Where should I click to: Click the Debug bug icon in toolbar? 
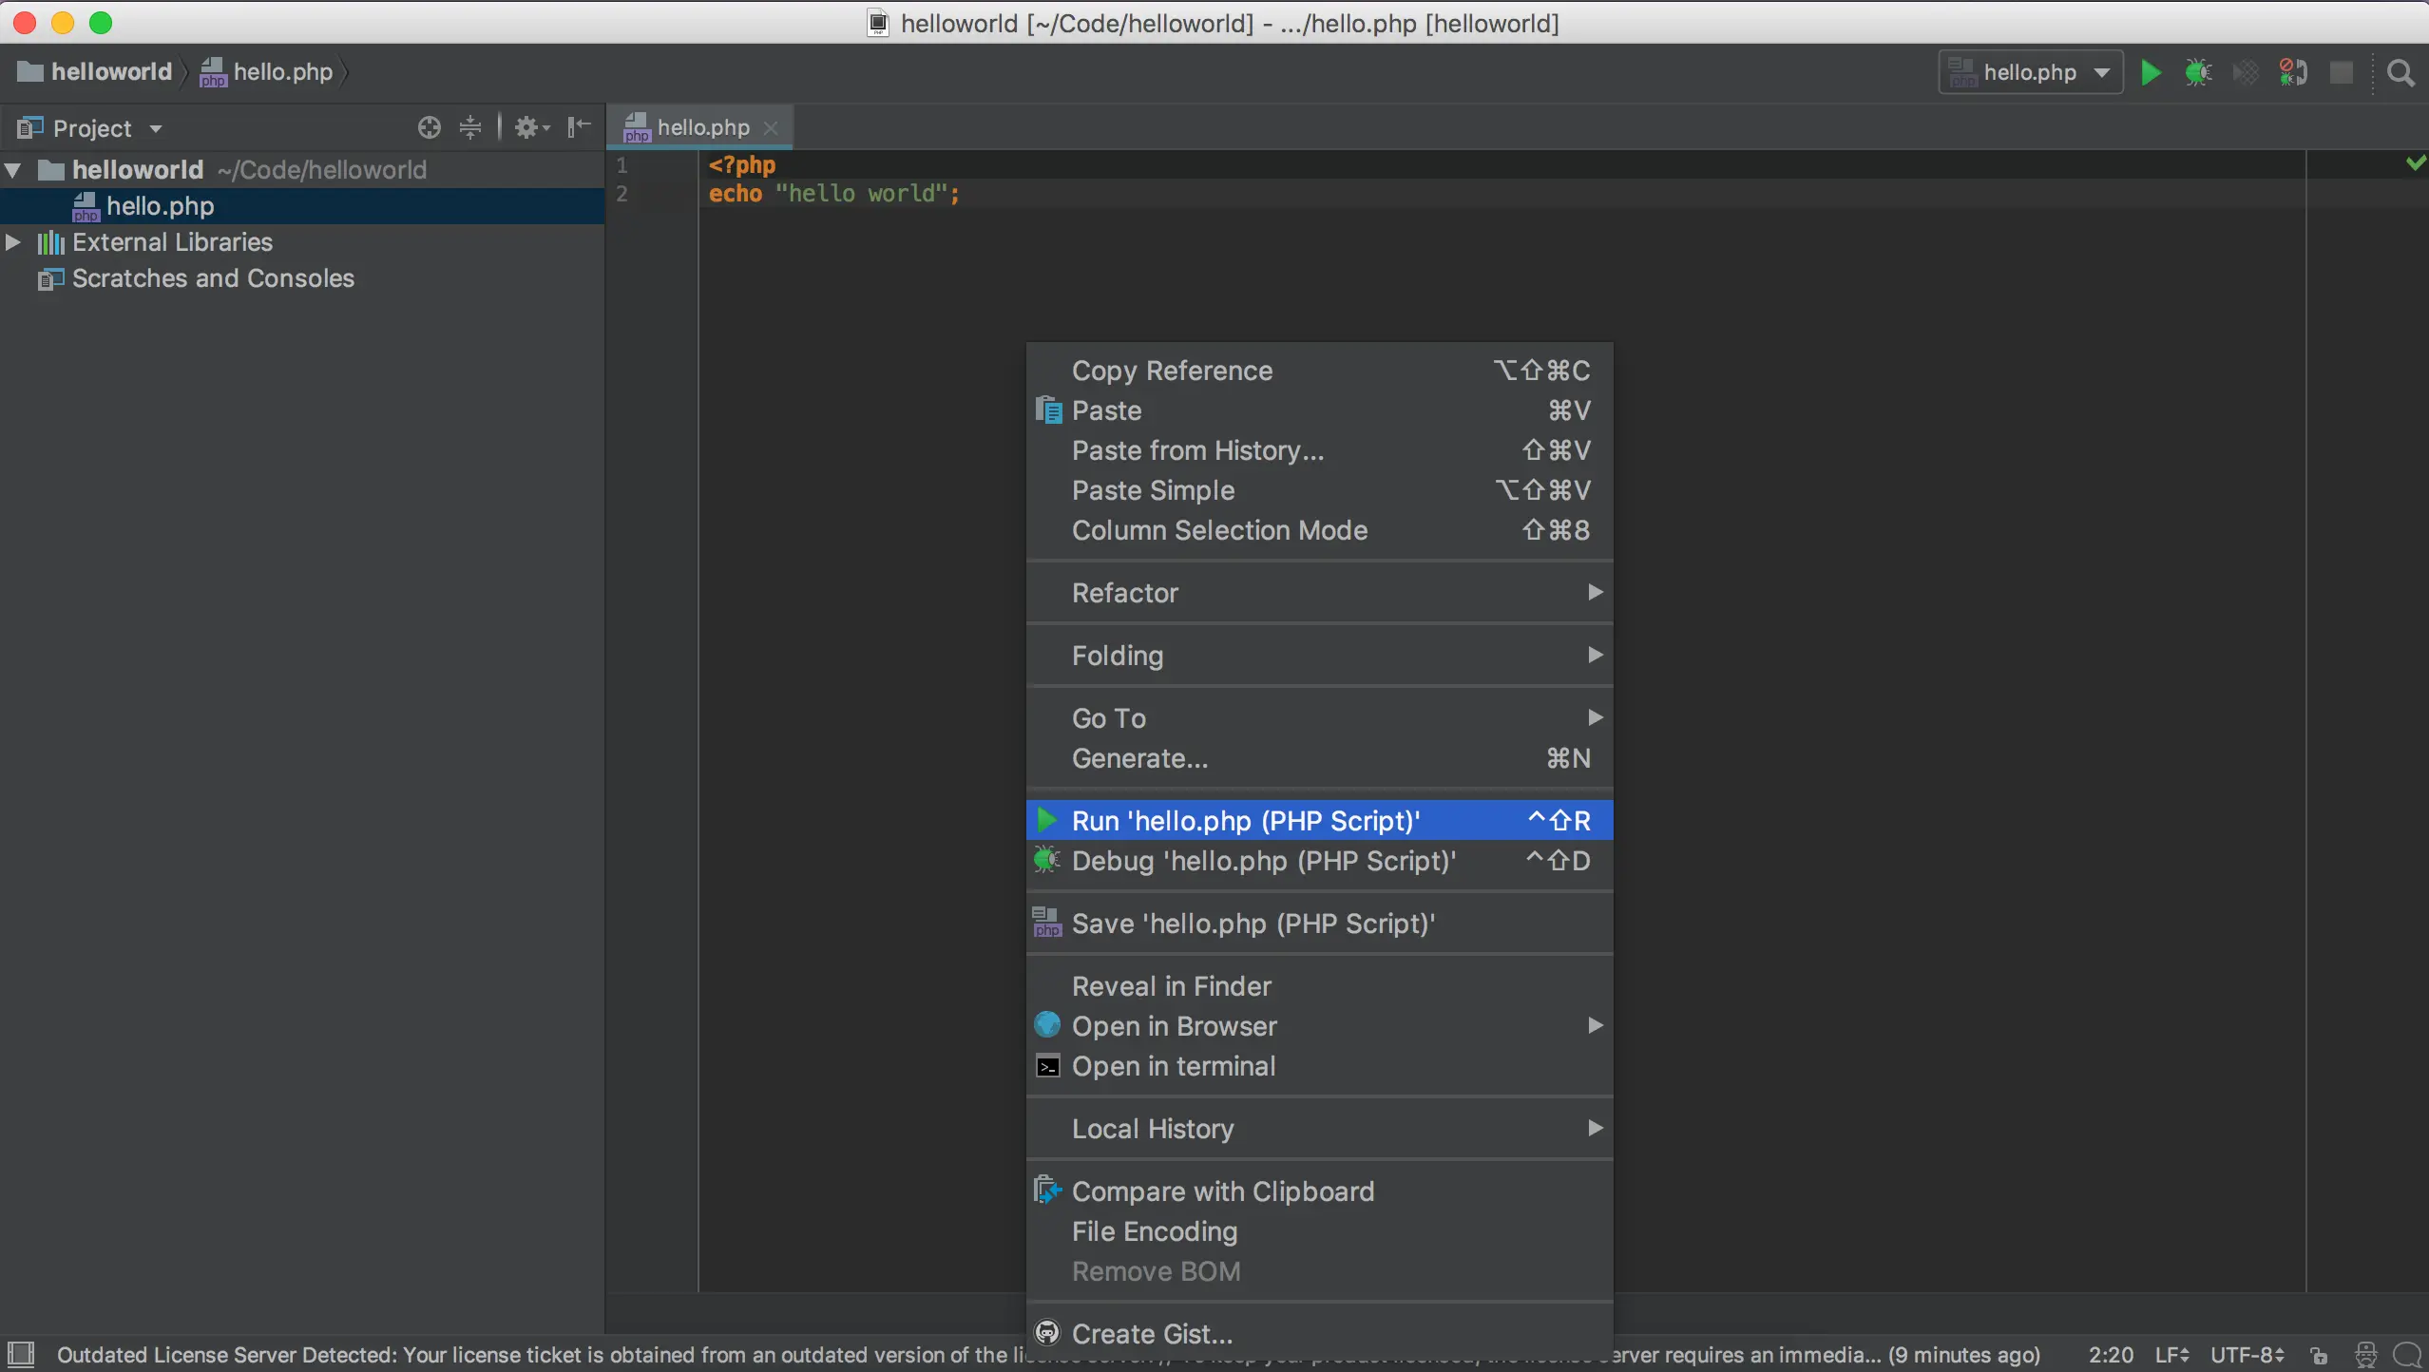pyautogui.click(x=2197, y=72)
